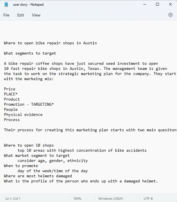Click the Windows (CRLF) line ending indicator
The width and height of the screenshot is (177, 202).
111,199
